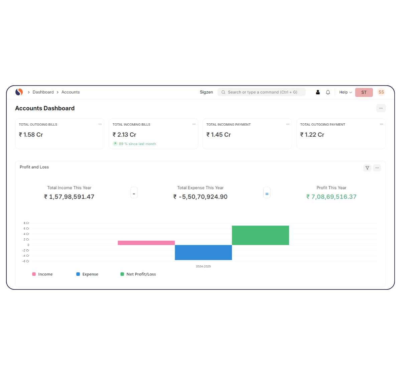Image resolution: width=401 pixels, height=375 pixels.
Task: Click the red ST button
Action: click(x=364, y=92)
